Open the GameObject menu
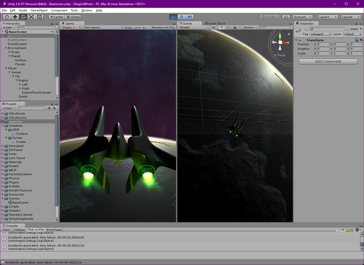Image resolution: width=364 pixels, height=265 pixels. 39,10
